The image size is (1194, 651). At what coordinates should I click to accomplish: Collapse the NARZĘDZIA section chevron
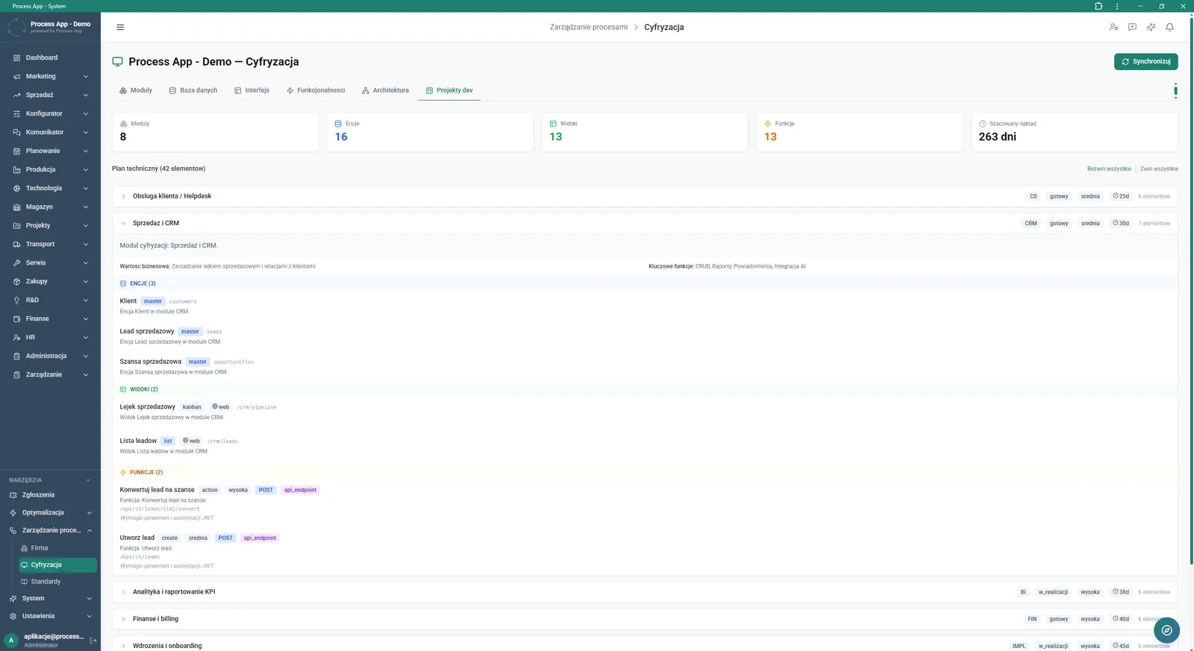coord(88,480)
